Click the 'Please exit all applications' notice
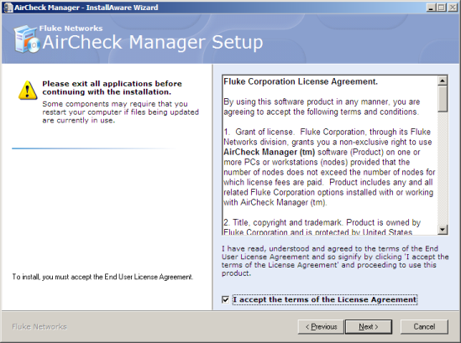 112,88
